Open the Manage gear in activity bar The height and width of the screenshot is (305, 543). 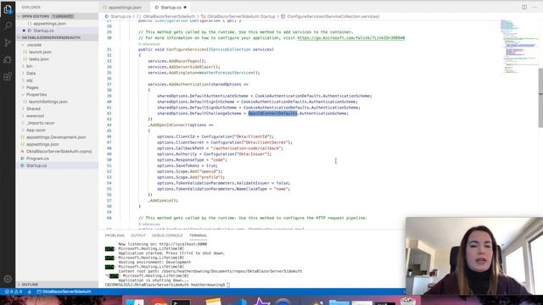pyautogui.click(x=8, y=279)
